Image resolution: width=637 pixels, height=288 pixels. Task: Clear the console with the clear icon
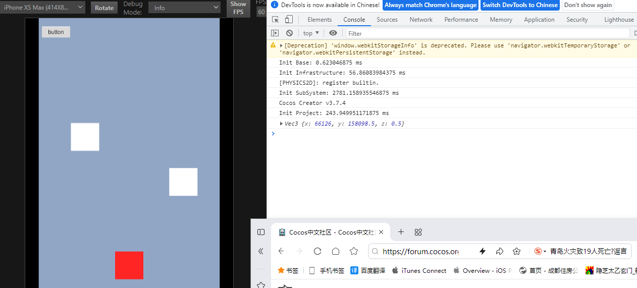289,33
